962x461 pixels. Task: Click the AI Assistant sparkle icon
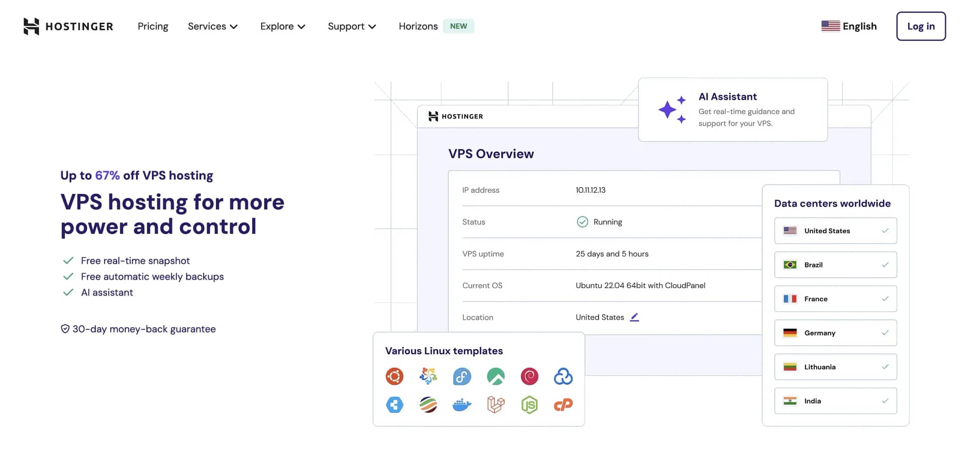[672, 109]
